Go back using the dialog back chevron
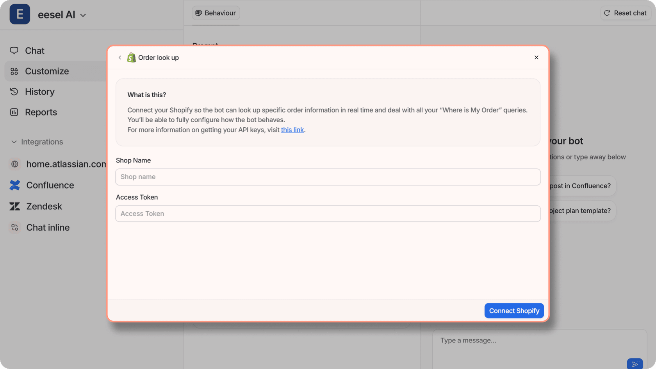 point(120,57)
